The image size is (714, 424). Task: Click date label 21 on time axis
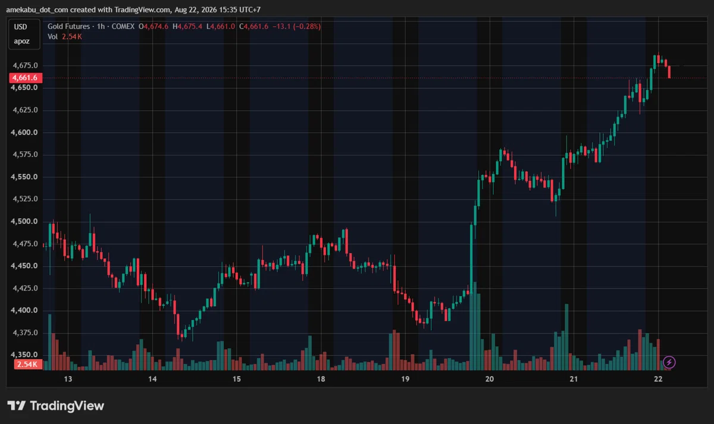tap(574, 379)
